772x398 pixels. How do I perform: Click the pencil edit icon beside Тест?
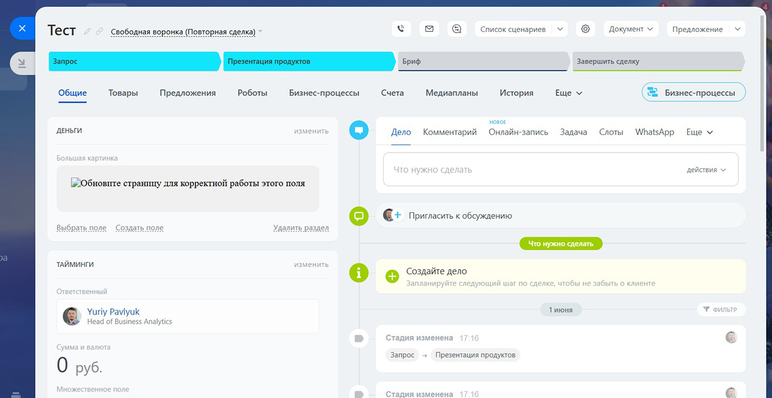click(x=87, y=31)
